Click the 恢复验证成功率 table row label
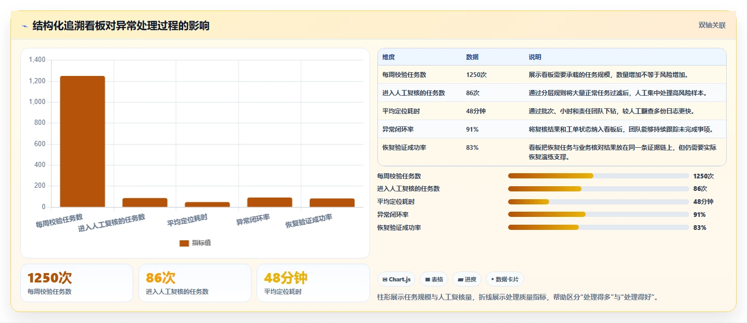 [404, 148]
